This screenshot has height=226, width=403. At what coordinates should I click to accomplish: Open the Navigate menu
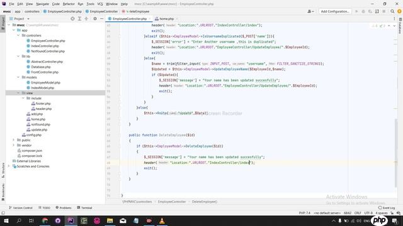42,4
